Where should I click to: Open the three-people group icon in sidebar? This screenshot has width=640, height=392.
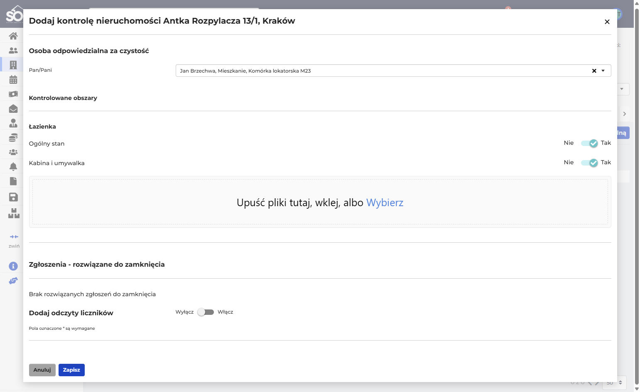coord(13,152)
